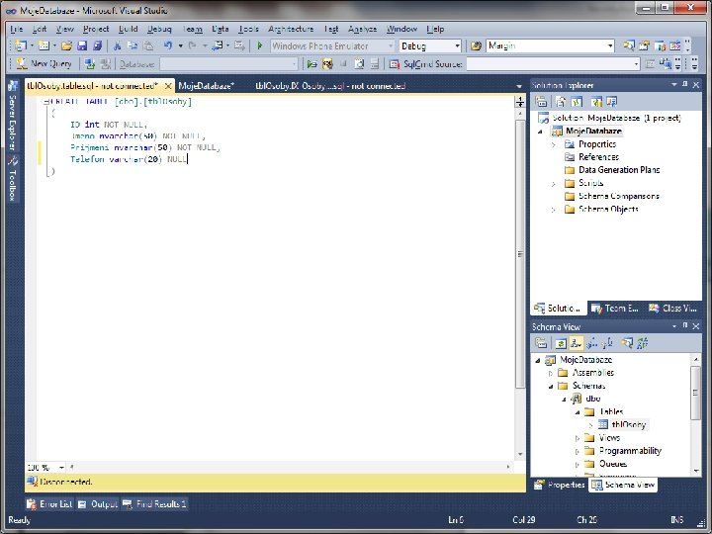The height and width of the screenshot is (534, 712).
Task: Cut selection using the scissors icon
Action: tap(117, 45)
